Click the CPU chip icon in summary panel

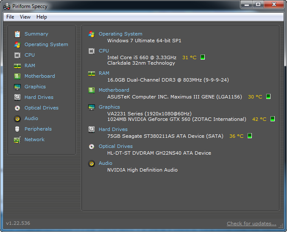(92, 51)
